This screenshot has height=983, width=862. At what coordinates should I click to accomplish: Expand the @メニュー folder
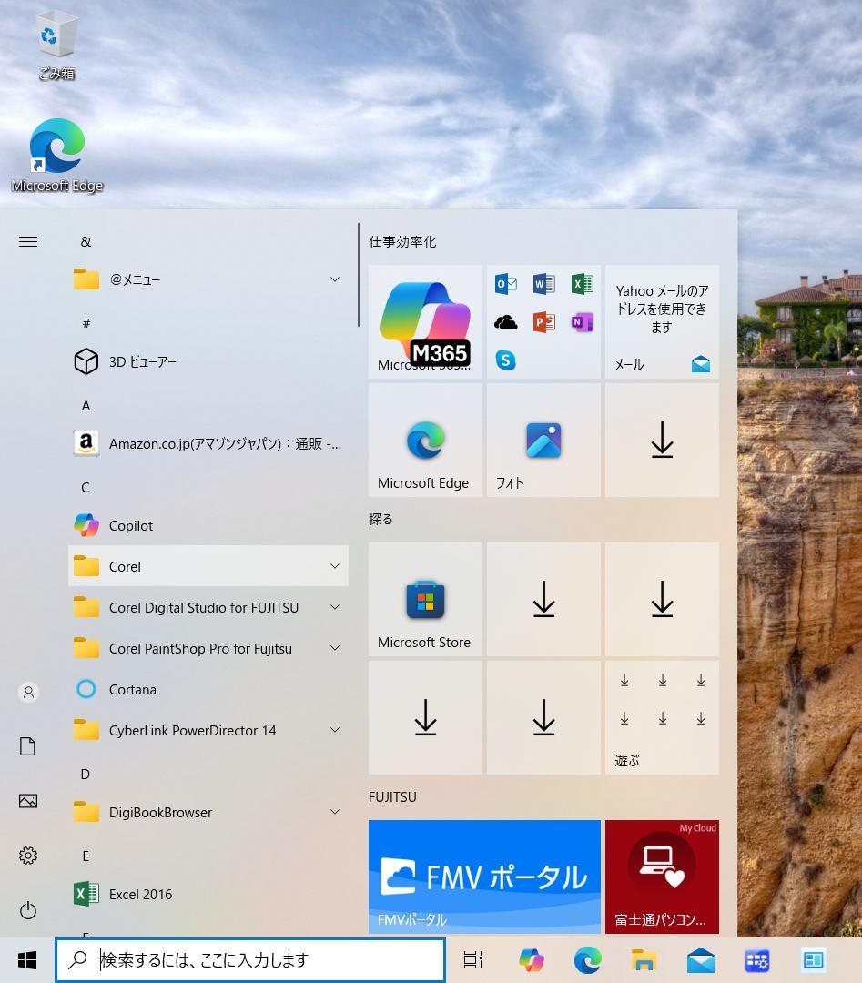208,279
